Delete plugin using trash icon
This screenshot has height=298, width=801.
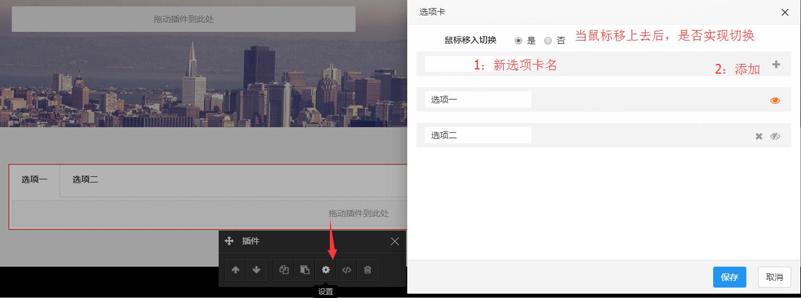(367, 270)
